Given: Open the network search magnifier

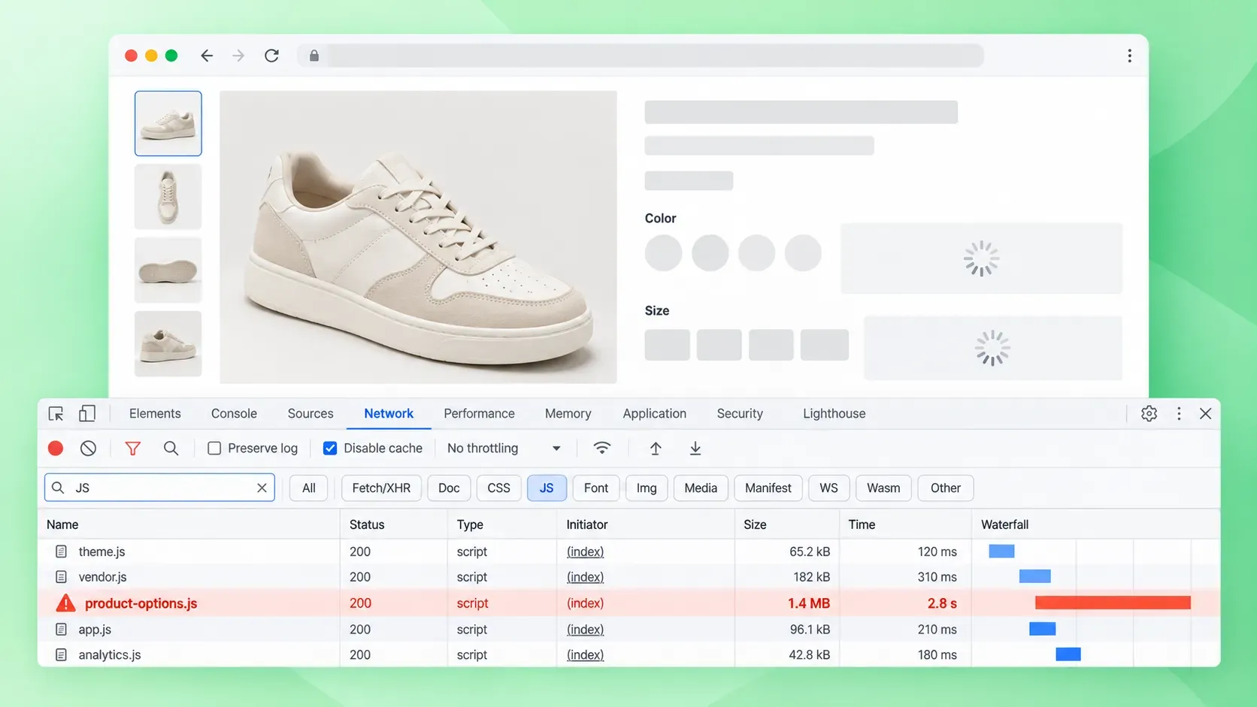Looking at the screenshot, I should (171, 449).
